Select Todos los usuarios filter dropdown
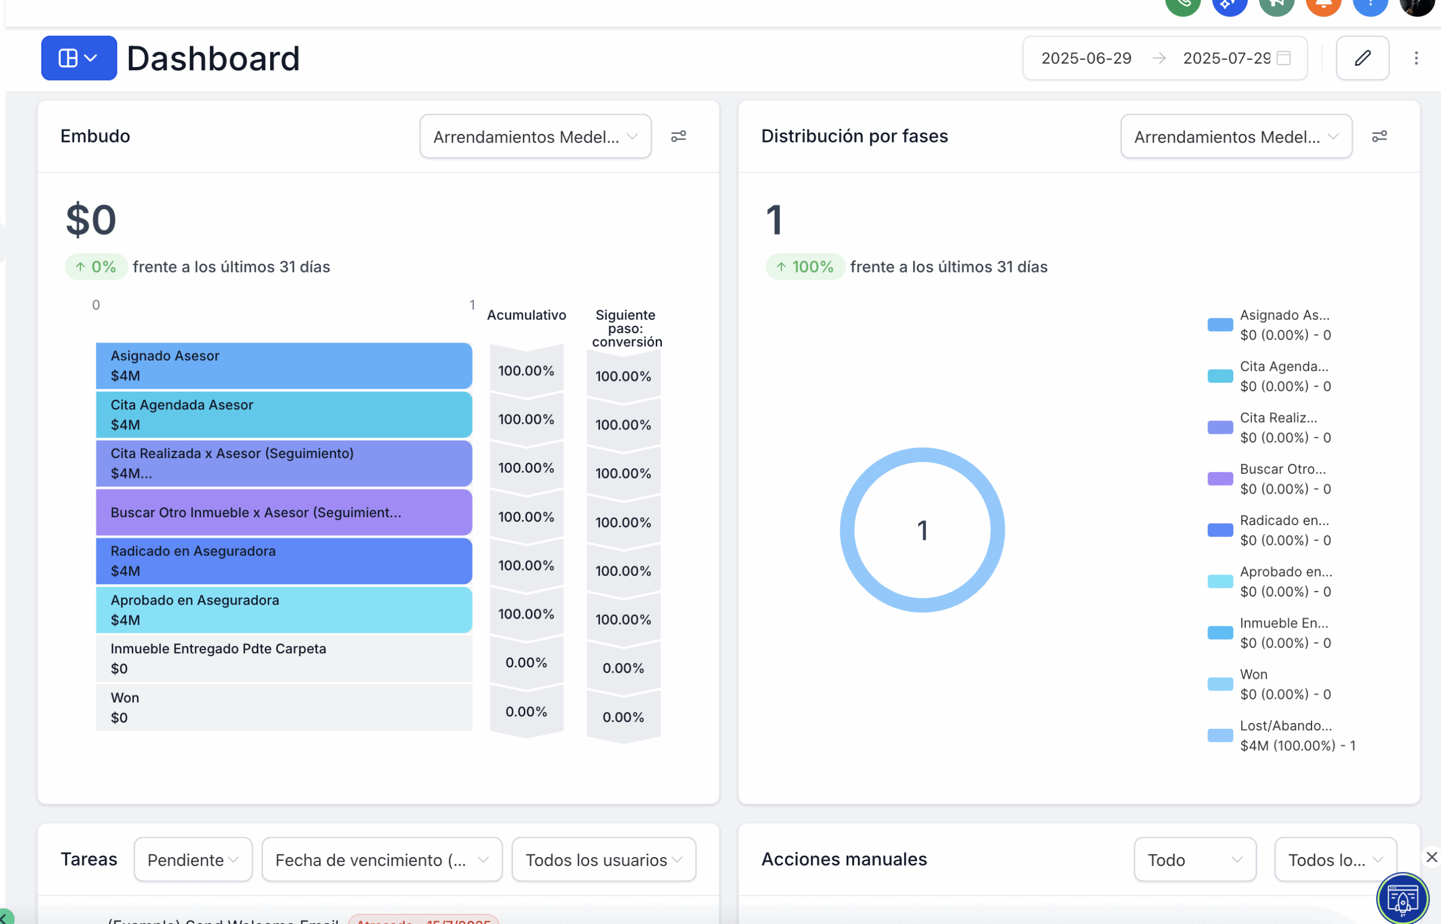1441x924 pixels. click(604, 860)
